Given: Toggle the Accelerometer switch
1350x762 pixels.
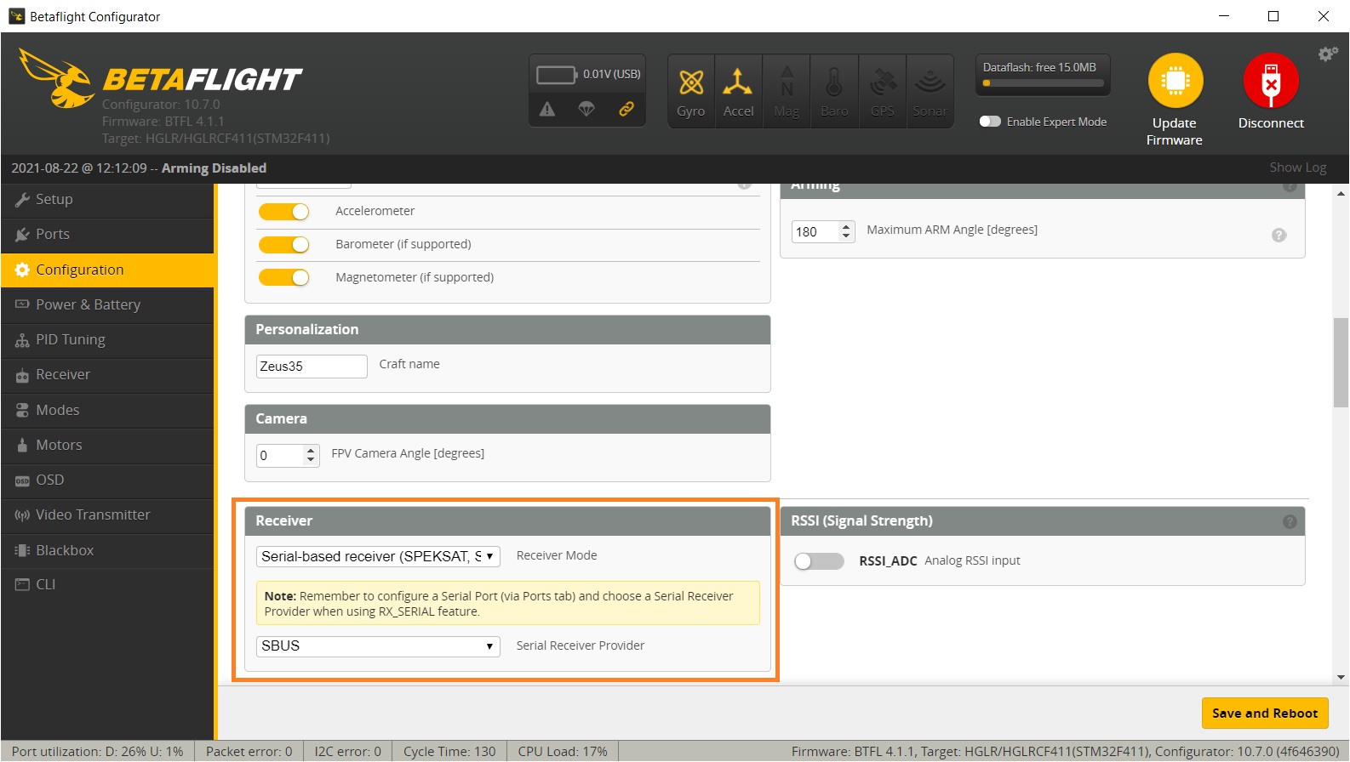Looking at the screenshot, I should pyautogui.click(x=283, y=212).
